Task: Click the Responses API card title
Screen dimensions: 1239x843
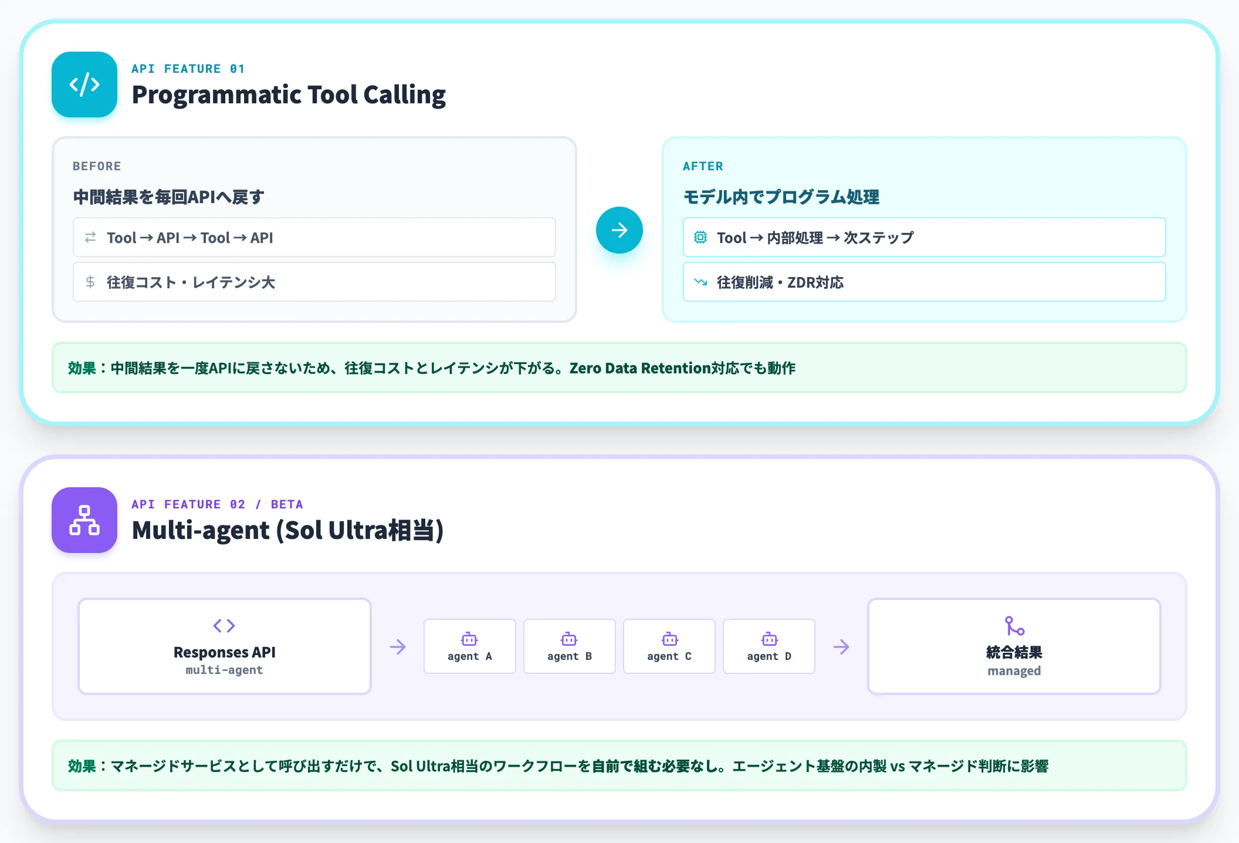Action: coord(224,652)
